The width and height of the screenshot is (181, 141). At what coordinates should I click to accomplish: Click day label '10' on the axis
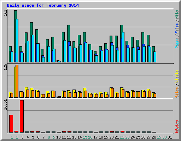point(58,137)
